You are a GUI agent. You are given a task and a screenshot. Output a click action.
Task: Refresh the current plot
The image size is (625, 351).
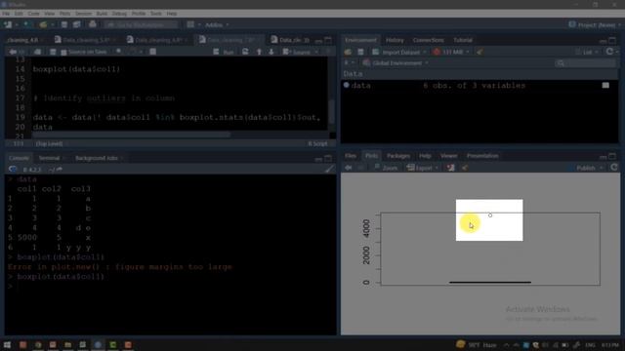click(x=614, y=168)
